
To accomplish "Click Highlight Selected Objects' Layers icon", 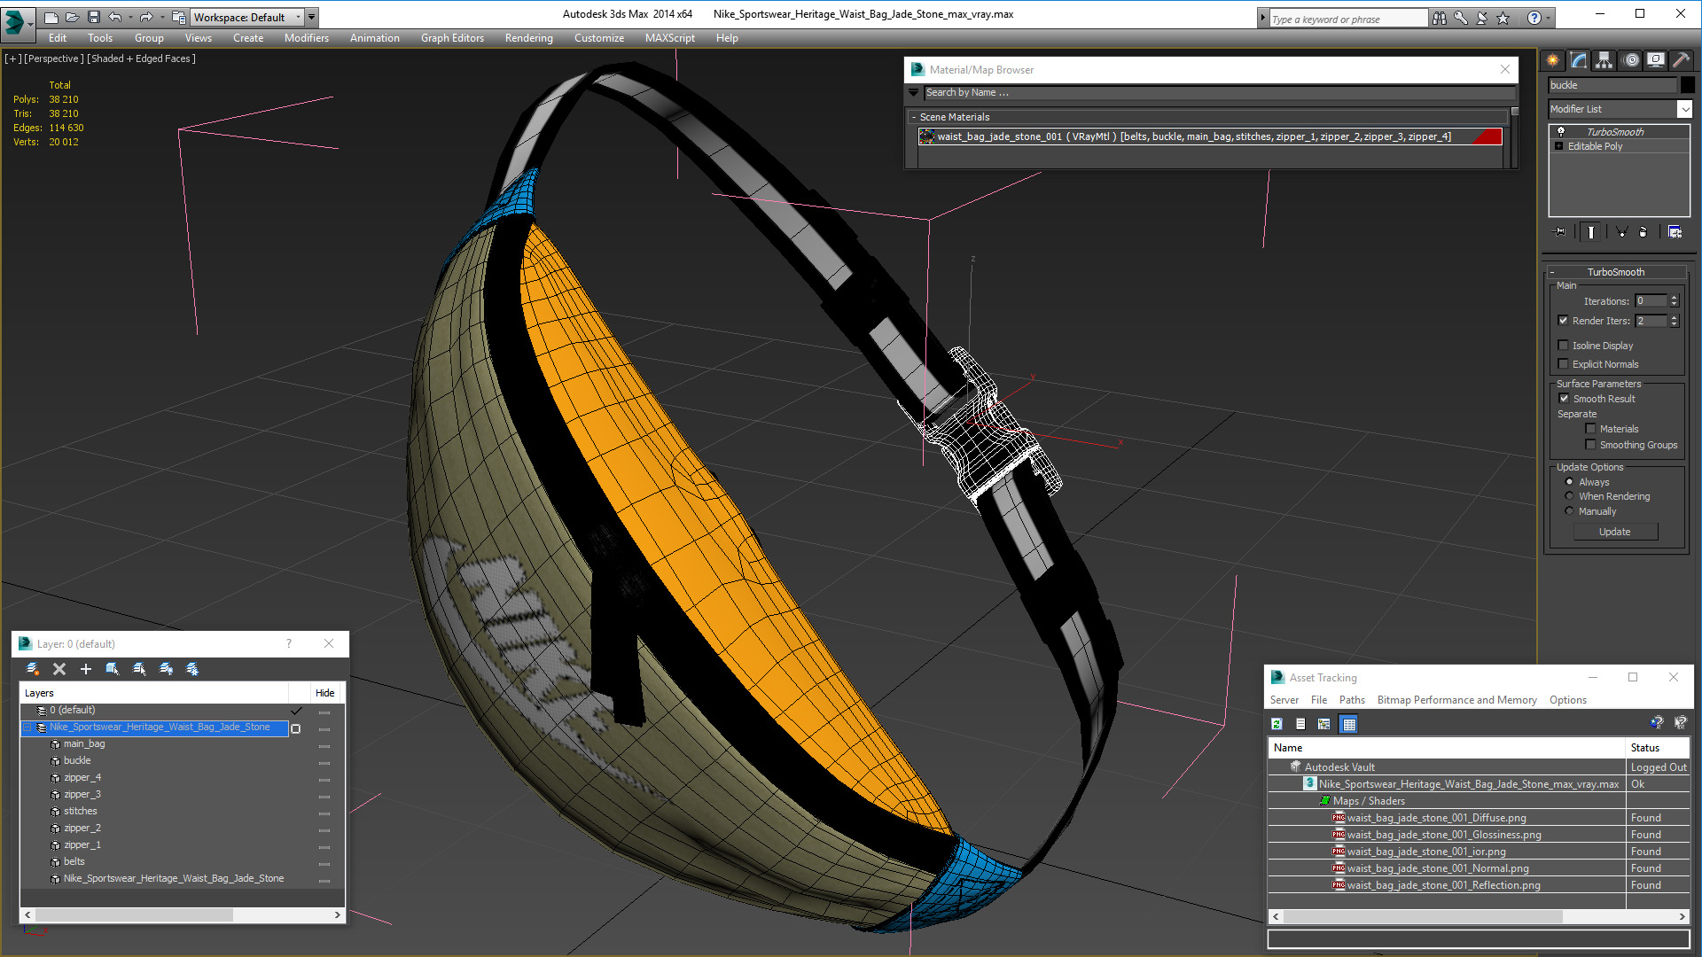I will click(139, 669).
